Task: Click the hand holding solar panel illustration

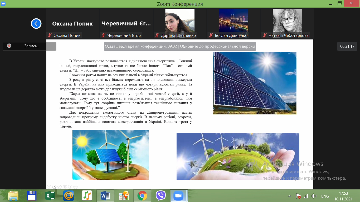Action: tap(110, 155)
